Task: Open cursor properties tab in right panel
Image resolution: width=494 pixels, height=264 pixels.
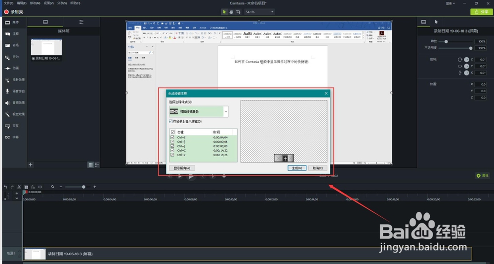Action: coord(436,22)
